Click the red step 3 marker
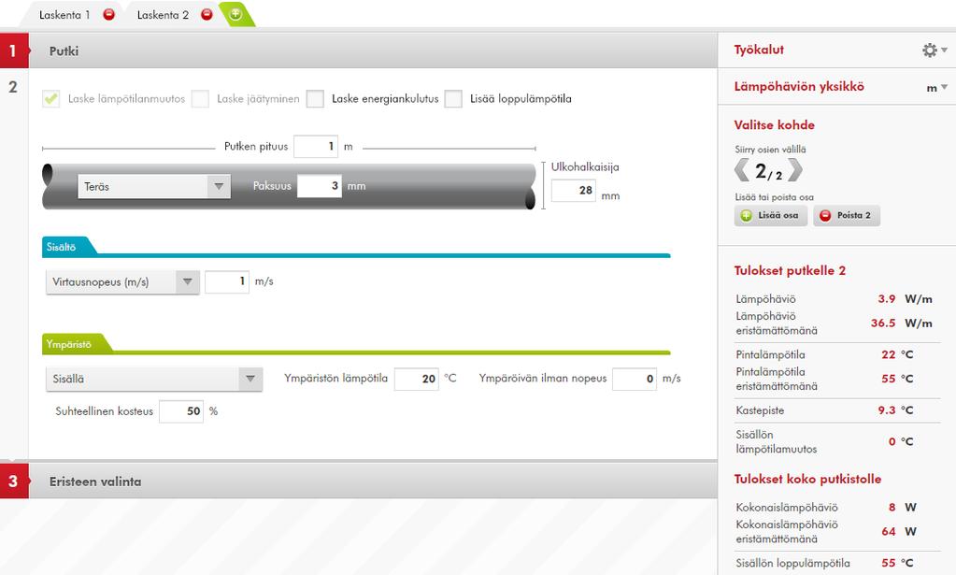The height and width of the screenshot is (575, 956). click(13, 482)
